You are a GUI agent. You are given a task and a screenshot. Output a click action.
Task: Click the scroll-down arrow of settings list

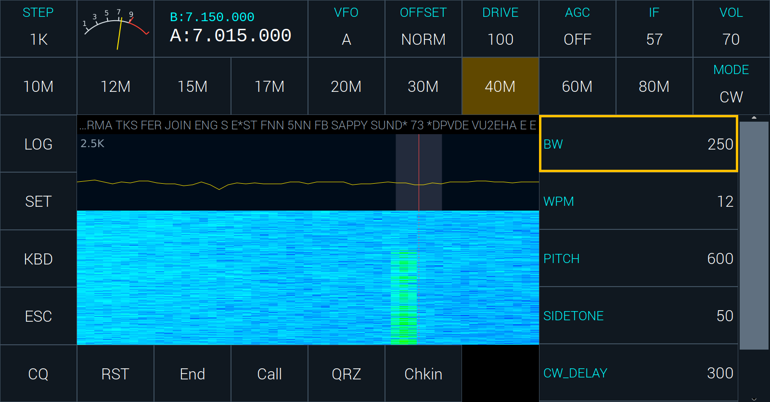pyautogui.click(x=754, y=399)
